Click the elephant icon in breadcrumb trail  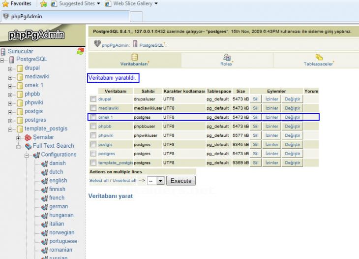[x=97, y=43]
